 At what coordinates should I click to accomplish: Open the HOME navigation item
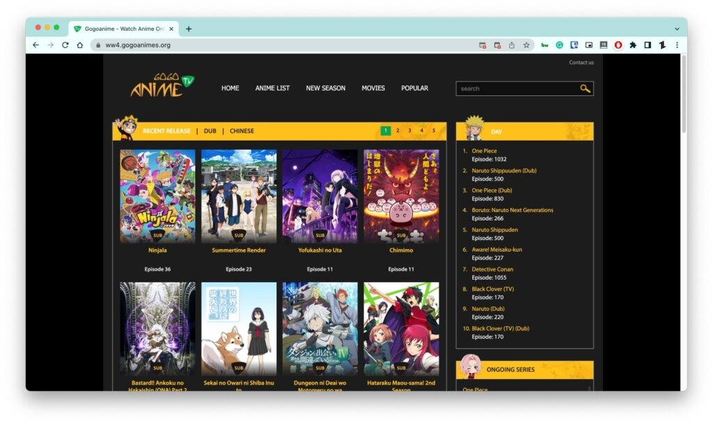(230, 88)
